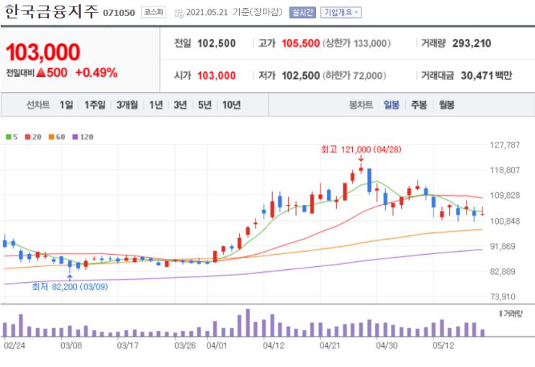Click the 04/12 date on the x-axis
The height and width of the screenshot is (367, 535).
coord(274,345)
